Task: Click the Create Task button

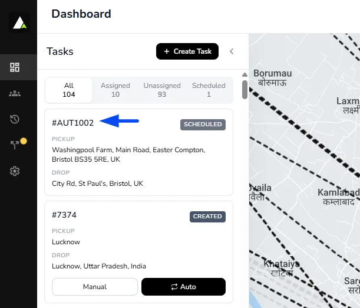Action: (x=187, y=51)
